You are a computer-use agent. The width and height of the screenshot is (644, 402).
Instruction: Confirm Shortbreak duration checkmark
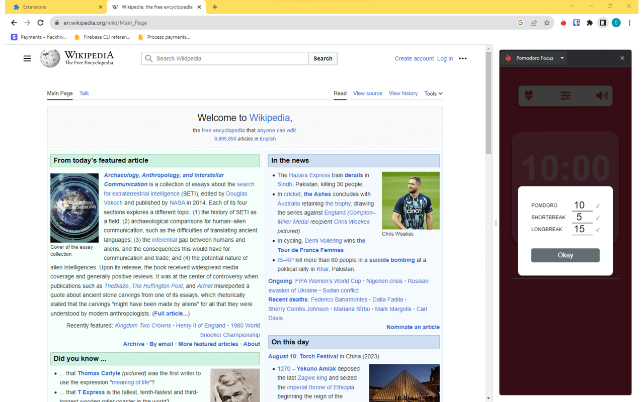[598, 218]
